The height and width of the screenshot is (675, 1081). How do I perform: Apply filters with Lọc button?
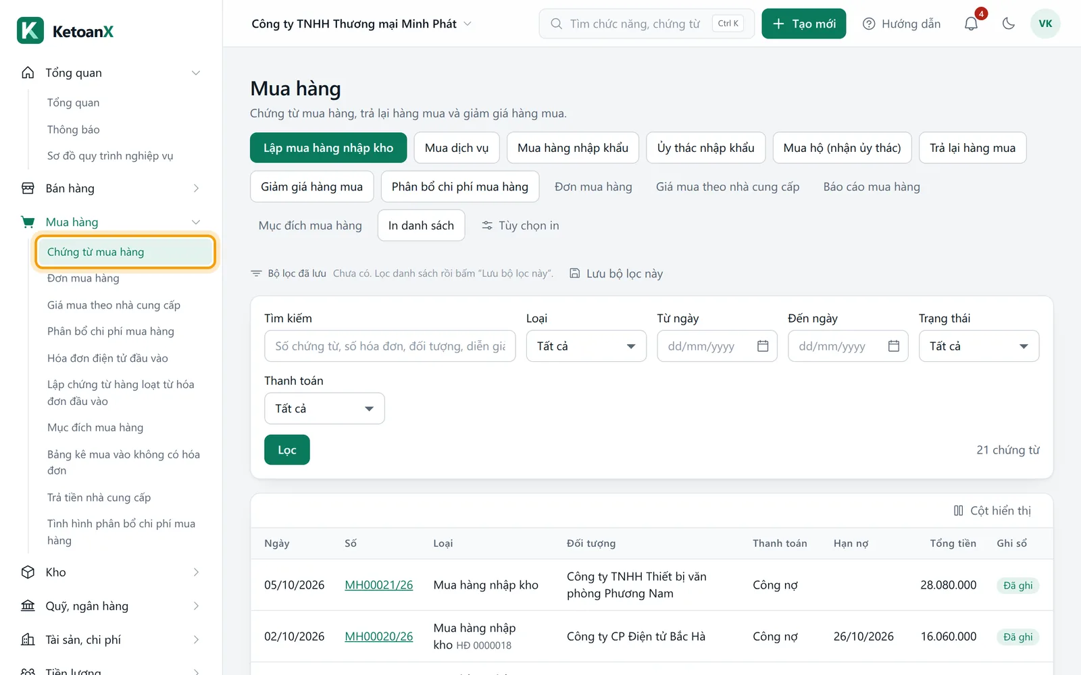click(x=287, y=450)
